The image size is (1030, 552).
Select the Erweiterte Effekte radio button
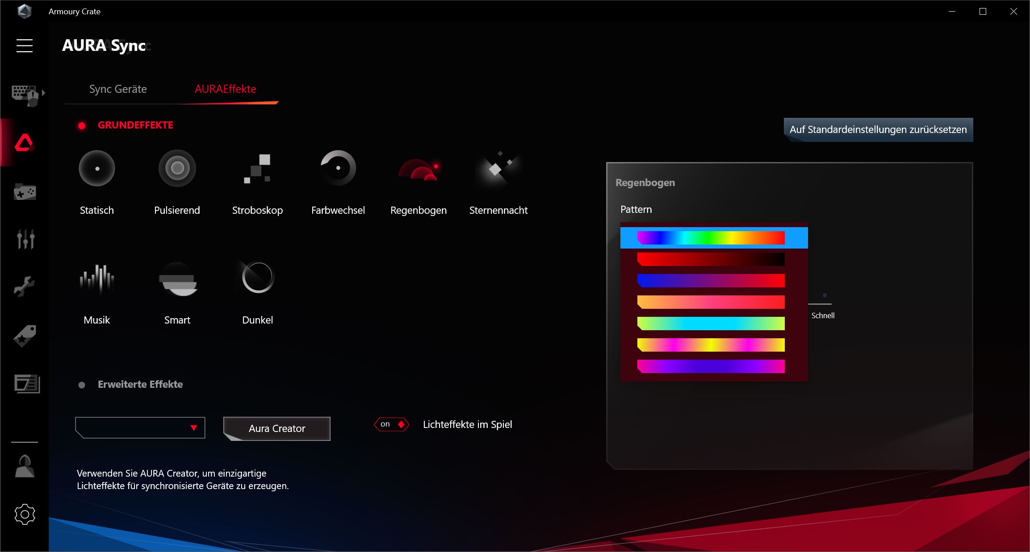coord(82,385)
